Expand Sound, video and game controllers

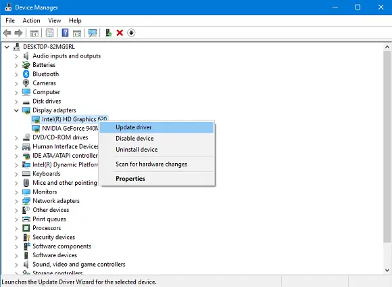coord(16,265)
